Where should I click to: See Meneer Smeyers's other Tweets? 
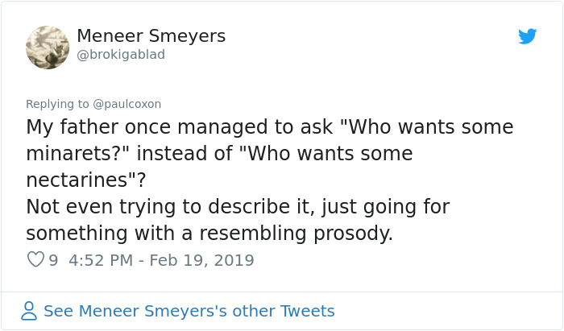(189, 311)
